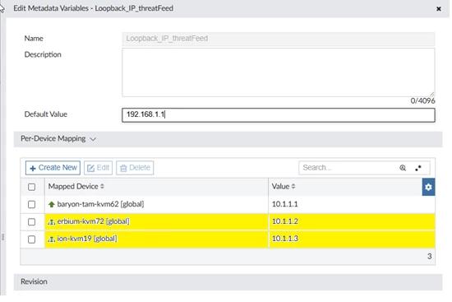Viewport: 452px width, 302px height.
Task: Select the baryon-tam-kvm62 [global] device text
Action: click(100, 204)
